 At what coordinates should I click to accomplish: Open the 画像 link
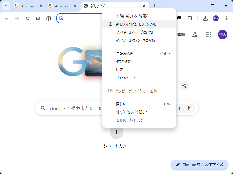(x=181, y=34)
